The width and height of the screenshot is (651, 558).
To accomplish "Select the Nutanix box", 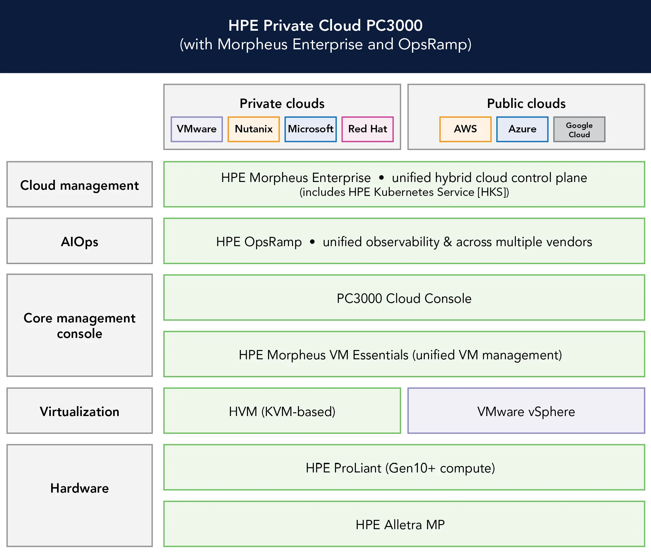I will pos(254,129).
